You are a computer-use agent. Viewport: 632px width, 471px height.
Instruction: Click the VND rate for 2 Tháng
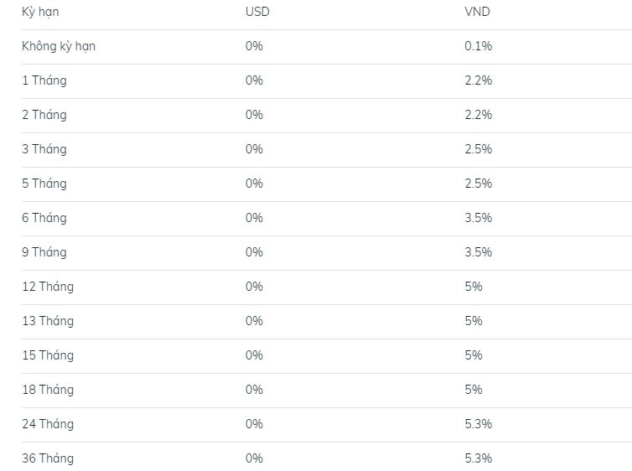478,115
